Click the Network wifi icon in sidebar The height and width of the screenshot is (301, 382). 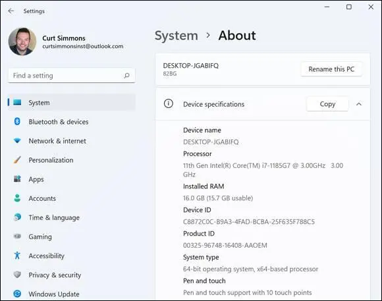click(x=17, y=141)
